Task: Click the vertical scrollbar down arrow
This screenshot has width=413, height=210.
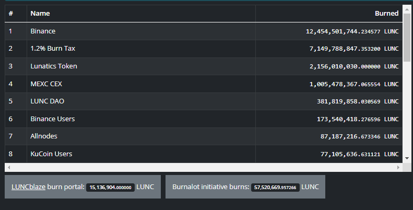Action: tap(407, 158)
